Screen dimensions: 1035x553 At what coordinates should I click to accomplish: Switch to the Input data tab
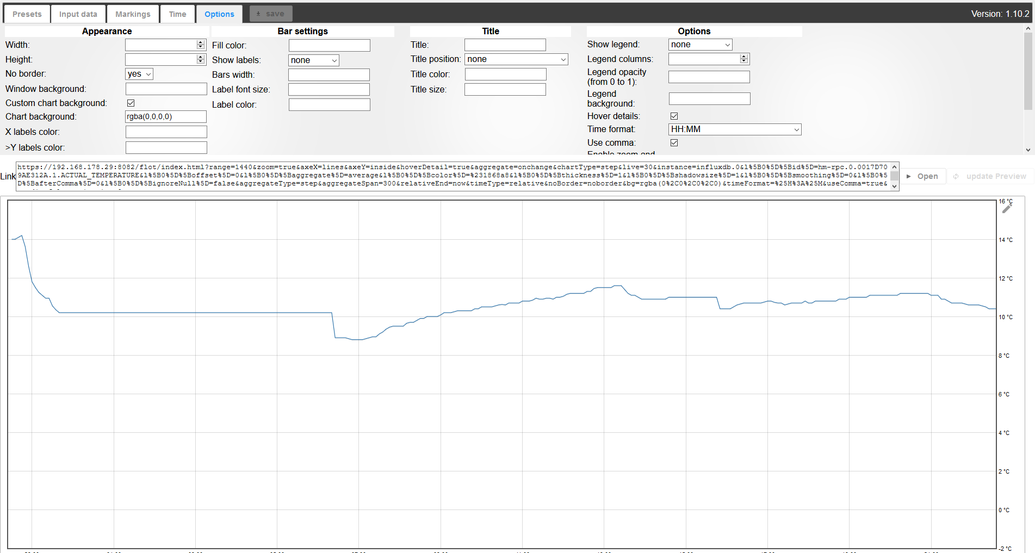coord(78,14)
